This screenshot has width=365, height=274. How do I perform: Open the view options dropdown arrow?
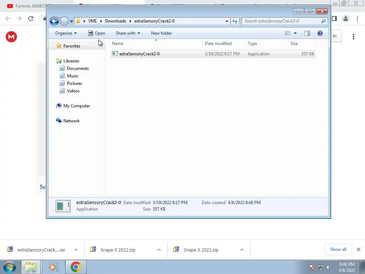click(x=295, y=33)
